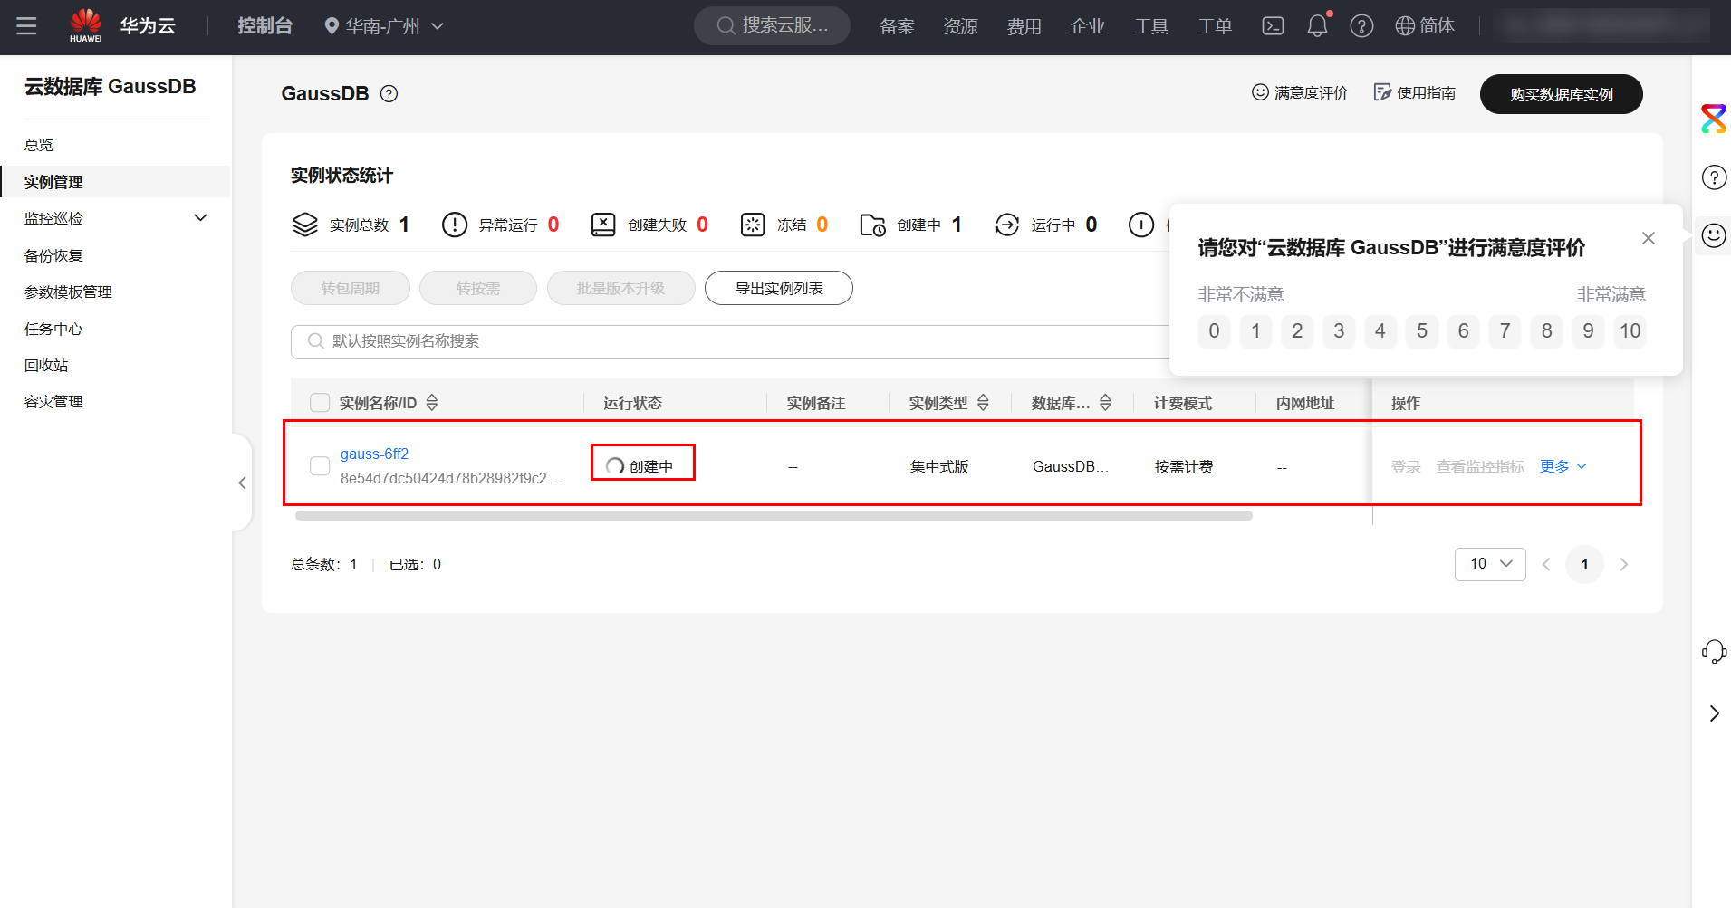Viewport: 1731px width, 908px height.
Task: Open the CloudShell terminal icon
Action: tap(1273, 26)
